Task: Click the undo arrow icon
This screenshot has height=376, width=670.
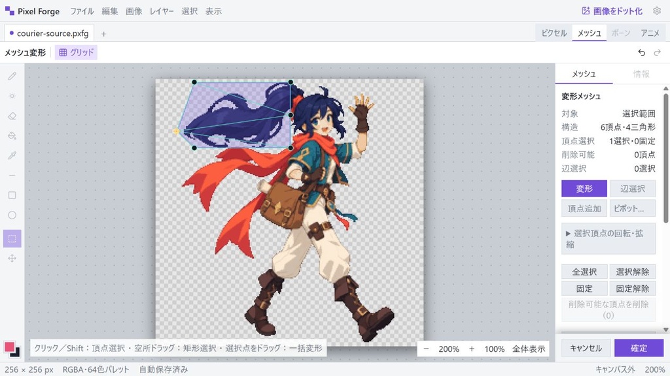Action: coord(641,52)
